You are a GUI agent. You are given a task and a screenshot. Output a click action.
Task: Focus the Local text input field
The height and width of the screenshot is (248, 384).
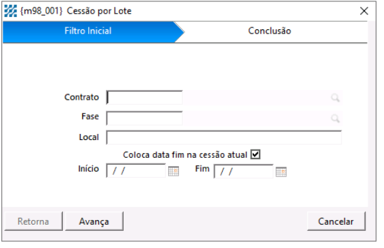(224, 137)
